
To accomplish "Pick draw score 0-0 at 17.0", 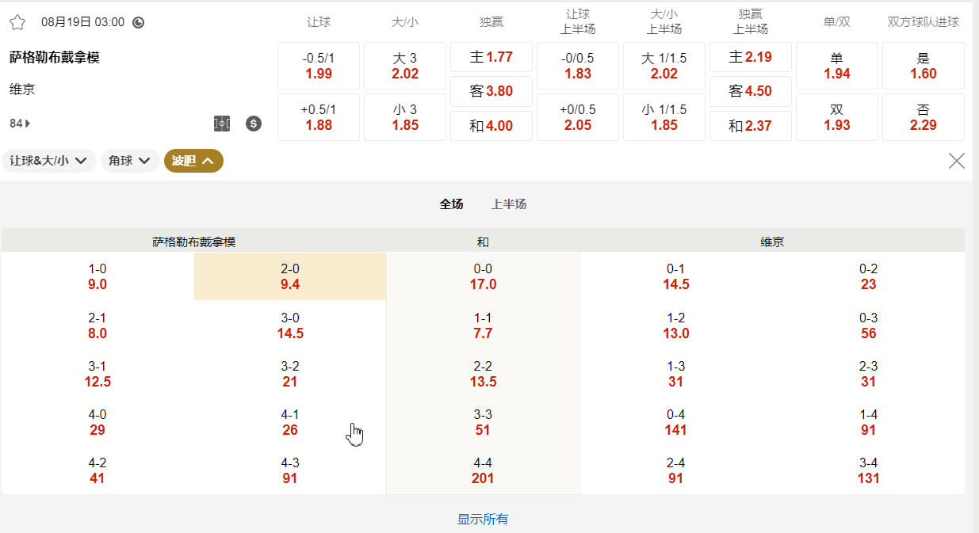I will tap(483, 276).
